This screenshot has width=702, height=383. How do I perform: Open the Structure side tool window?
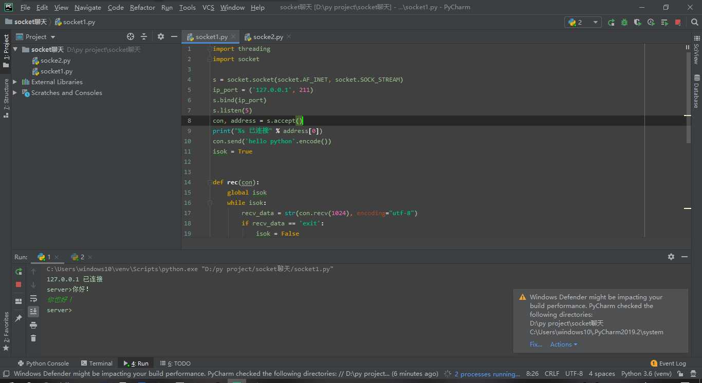point(6,98)
